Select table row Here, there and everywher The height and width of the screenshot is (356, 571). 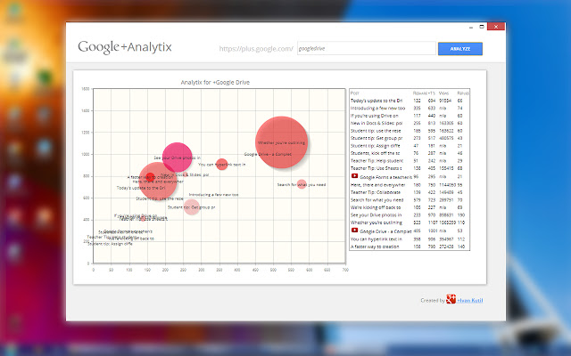click(410, 185)
